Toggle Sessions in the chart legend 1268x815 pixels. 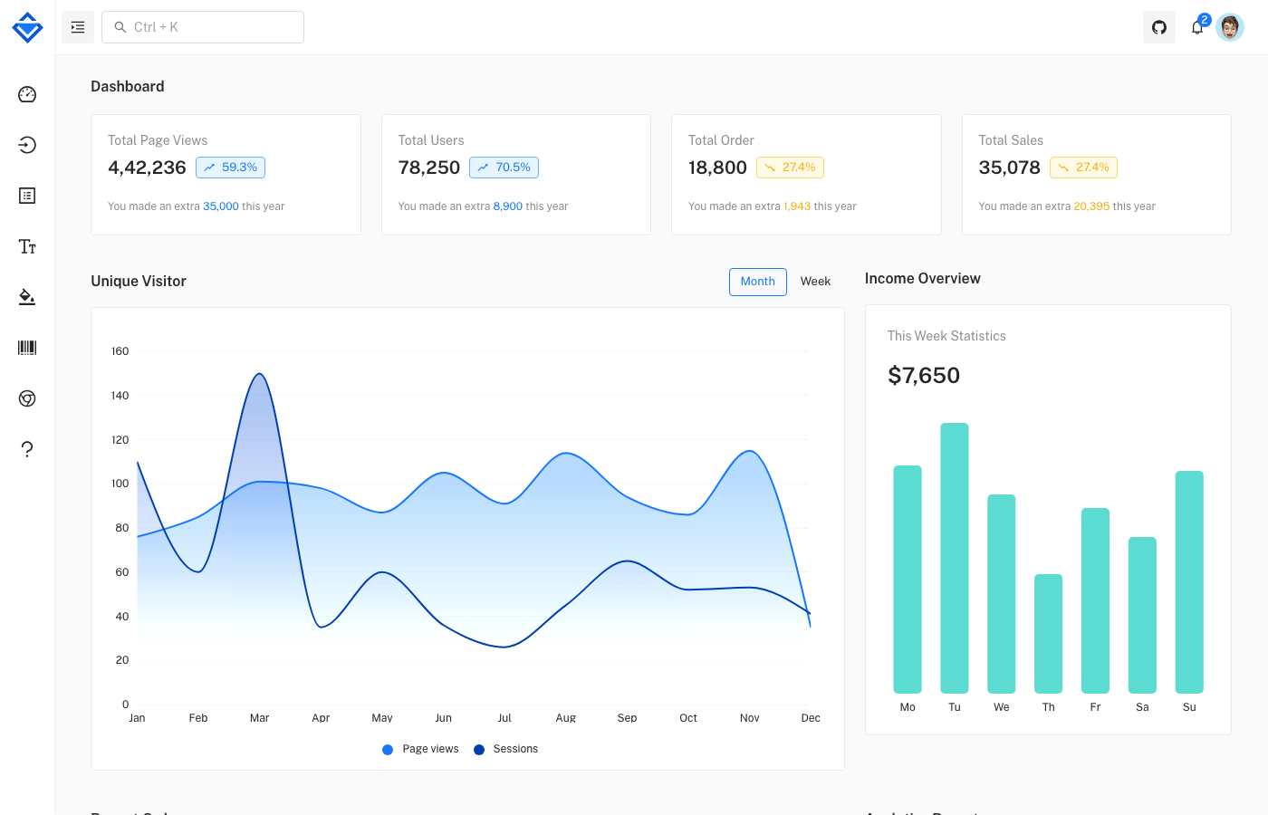(505, 749)
